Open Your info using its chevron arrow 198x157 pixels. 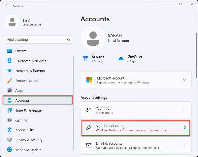pyautogui.click(x=184, y=110)
